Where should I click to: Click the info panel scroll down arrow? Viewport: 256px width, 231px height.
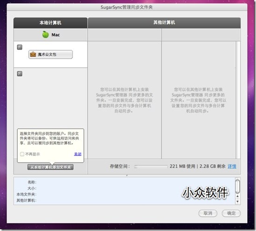click(x=237, y=202)
